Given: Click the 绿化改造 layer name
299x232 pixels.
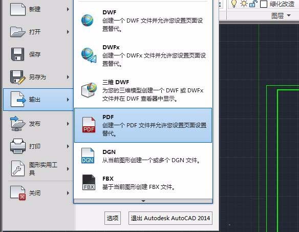Looking at the screenshot, I should point(282,4).
